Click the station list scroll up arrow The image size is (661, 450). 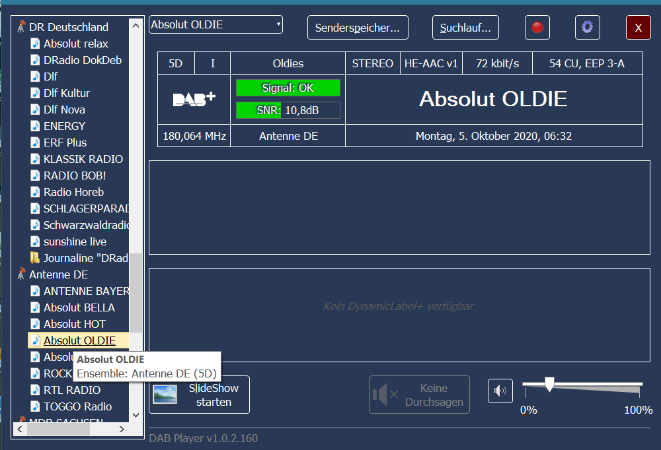pyautogui.click(x=136, y=26)
